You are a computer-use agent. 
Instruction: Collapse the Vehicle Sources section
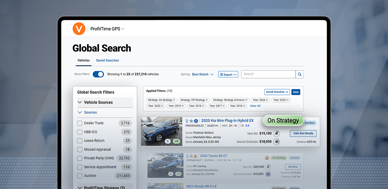pyautogui.click(x=80, y=103)
